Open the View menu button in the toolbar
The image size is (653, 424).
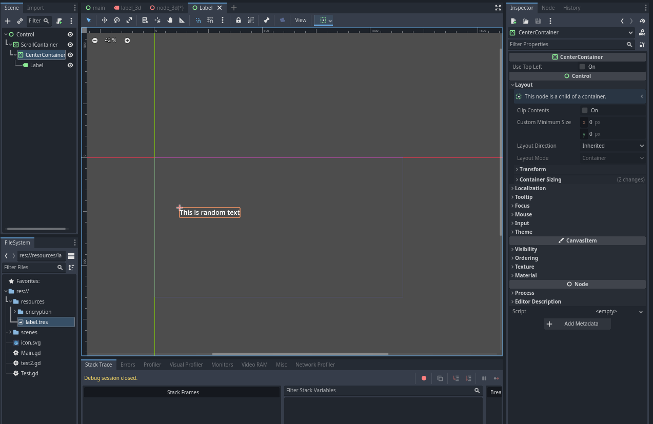pos(301,20)
